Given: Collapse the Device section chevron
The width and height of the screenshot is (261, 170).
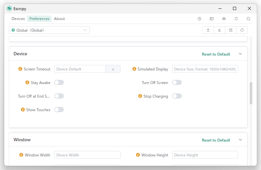Looking at the screenshot, I should (240, 54).
